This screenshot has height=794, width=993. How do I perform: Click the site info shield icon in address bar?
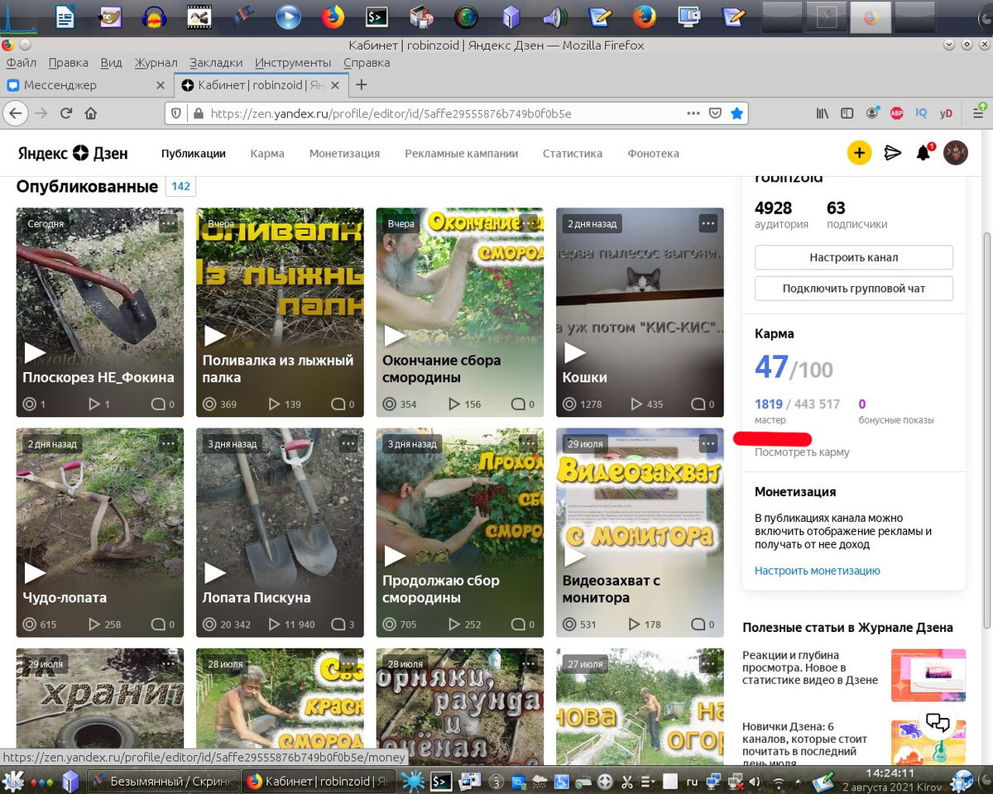(175, 113)
